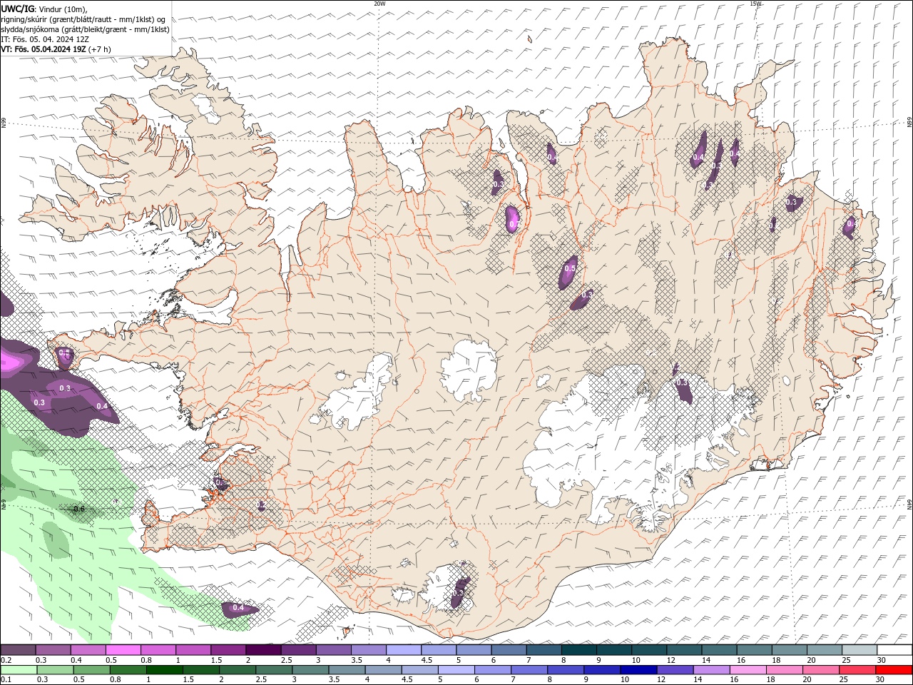Click the bright pink 0.5 snow-scale swatch
This screenshot has height=685, width=913.
(123, 650)
